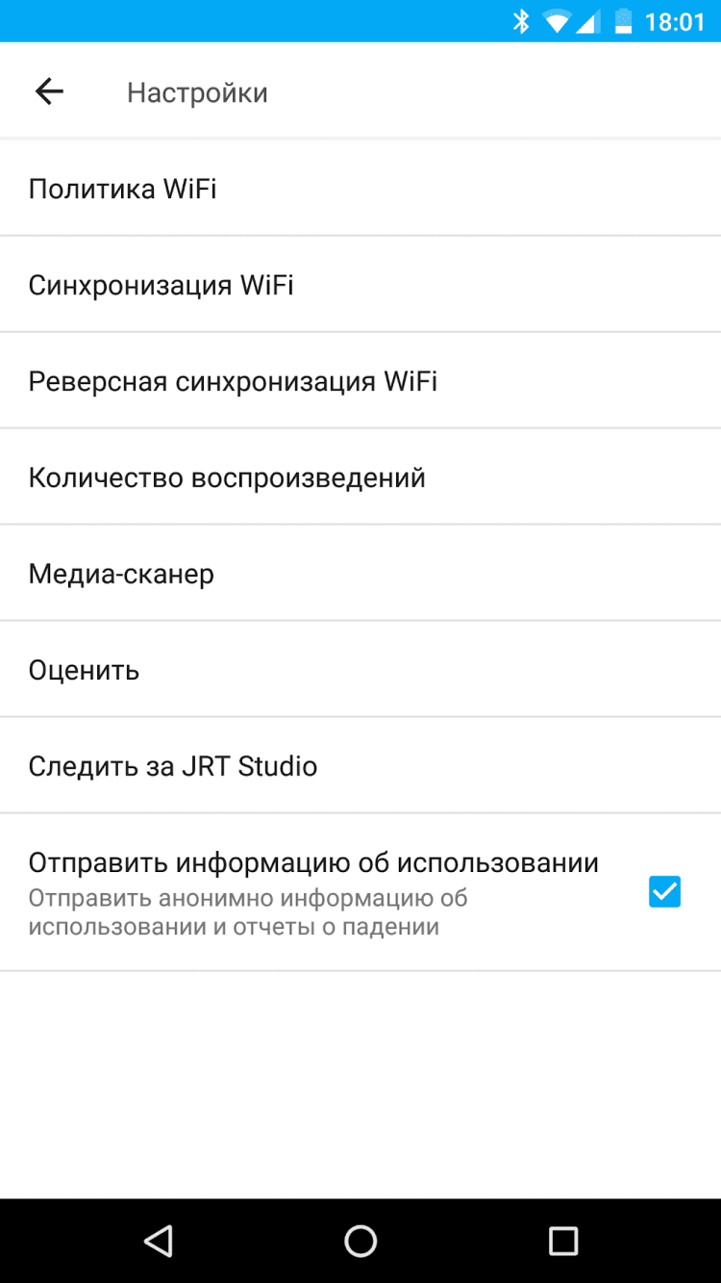Tap the back arrow icon
The height and width of the screenshot is (1283, 721).
coord(49,91)
